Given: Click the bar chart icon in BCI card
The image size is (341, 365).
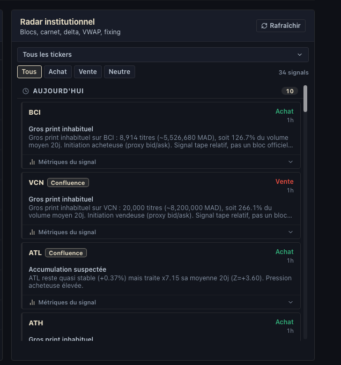Looking at the screenshot, I should [x=32, y=162].
